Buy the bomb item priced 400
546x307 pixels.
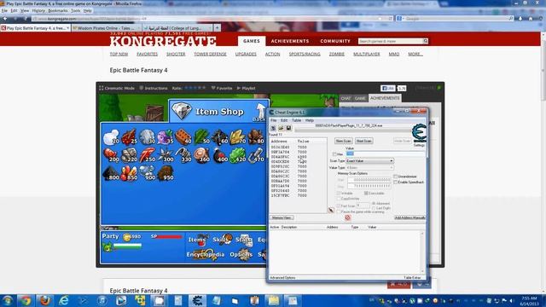(x=220, y=155)
